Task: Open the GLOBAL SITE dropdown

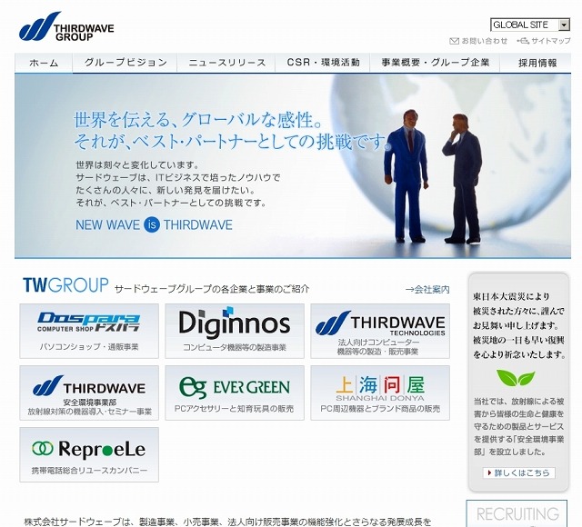Action: point(531,25)
